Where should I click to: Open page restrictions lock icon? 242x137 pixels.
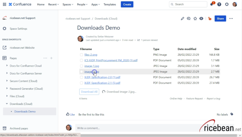tap(209, 19)
